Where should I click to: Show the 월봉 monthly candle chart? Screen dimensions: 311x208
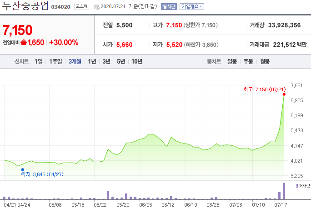click(265, 61)
